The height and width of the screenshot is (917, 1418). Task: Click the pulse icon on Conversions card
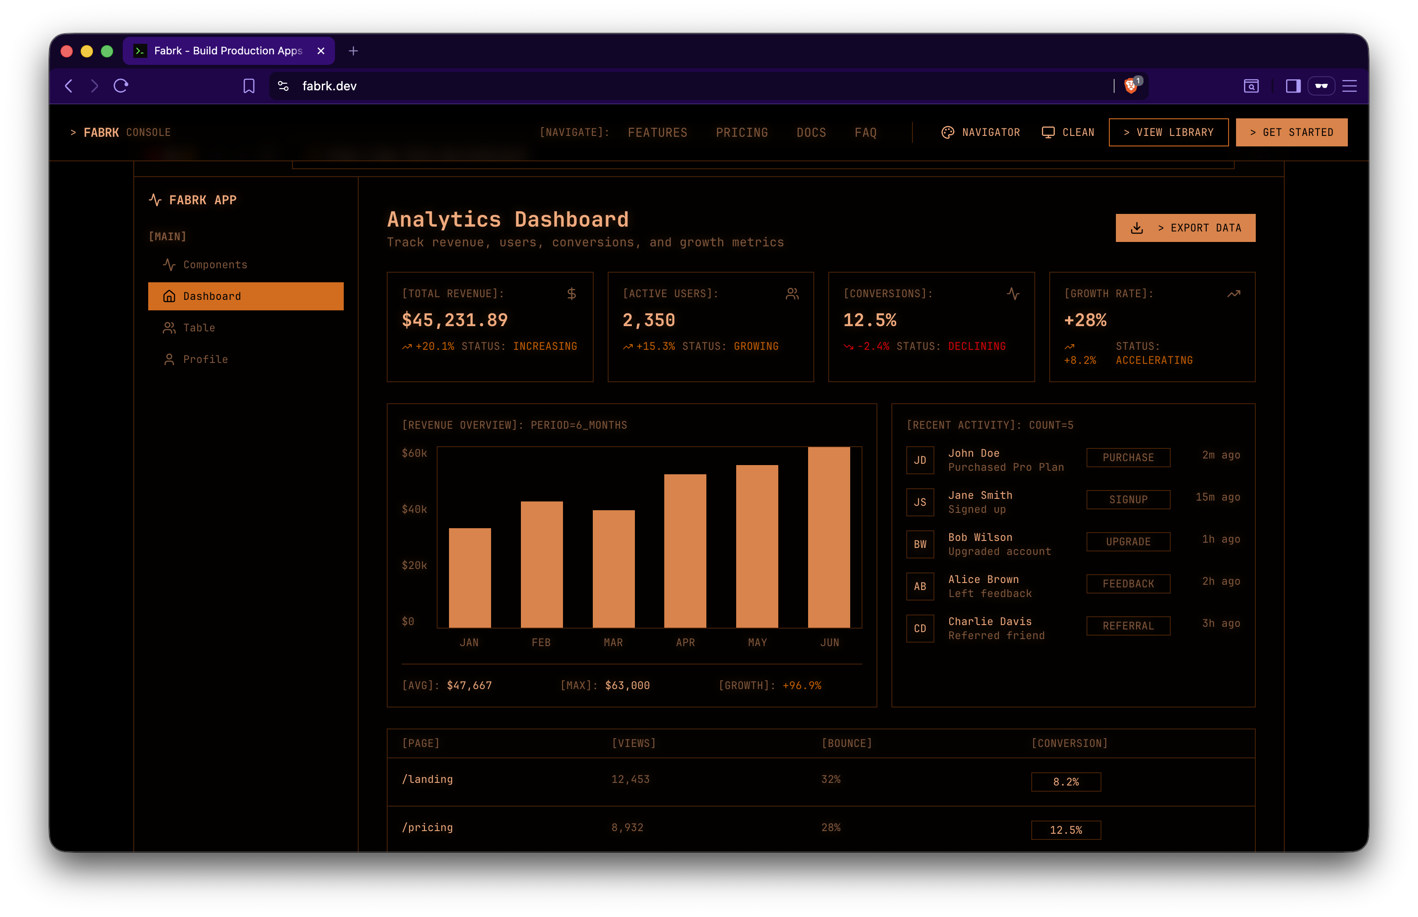[1013, 294]
